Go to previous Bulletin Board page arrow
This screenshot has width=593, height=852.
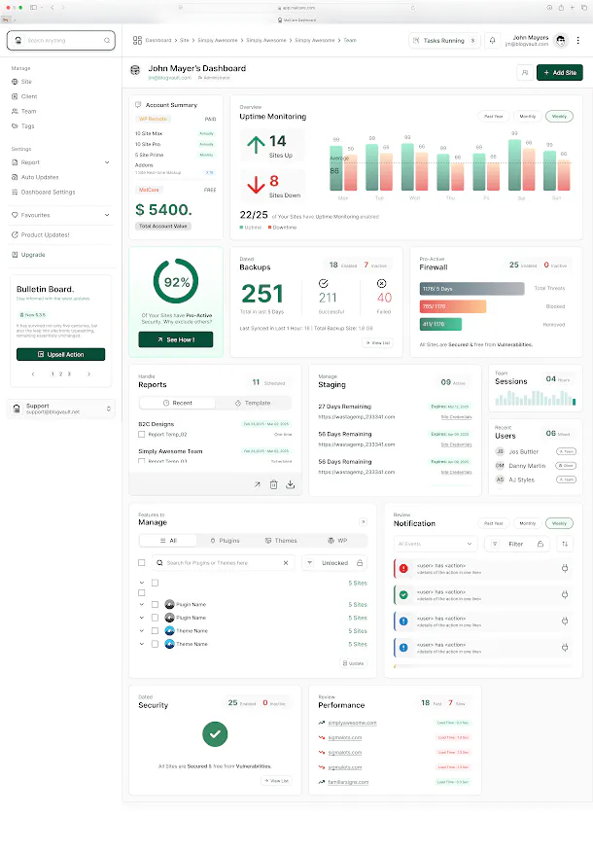click(x=33, y=373)
